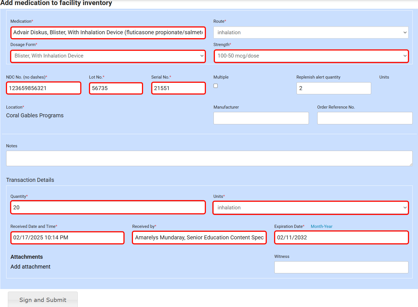Focus the NDC No. input field
Viewport: 418px width, 307px height.
43,88
